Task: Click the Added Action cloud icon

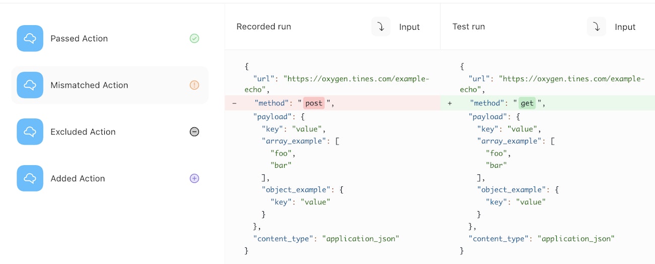Action: (30, 178)
